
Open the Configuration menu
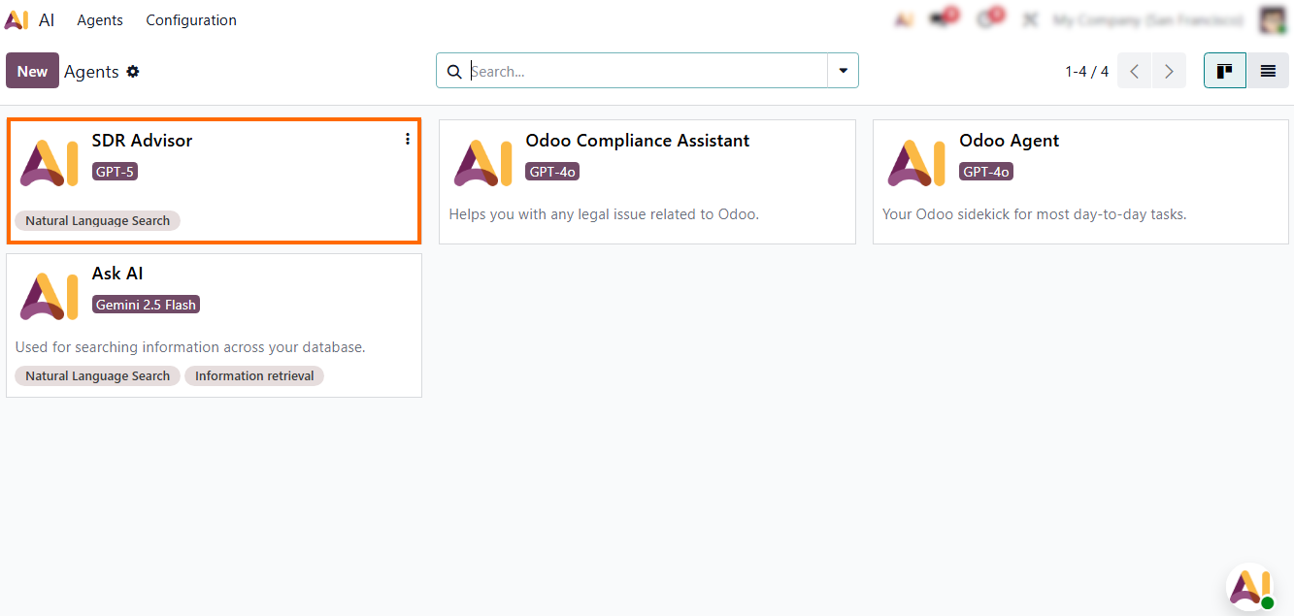pyautogui.click(x=191, y=19)
